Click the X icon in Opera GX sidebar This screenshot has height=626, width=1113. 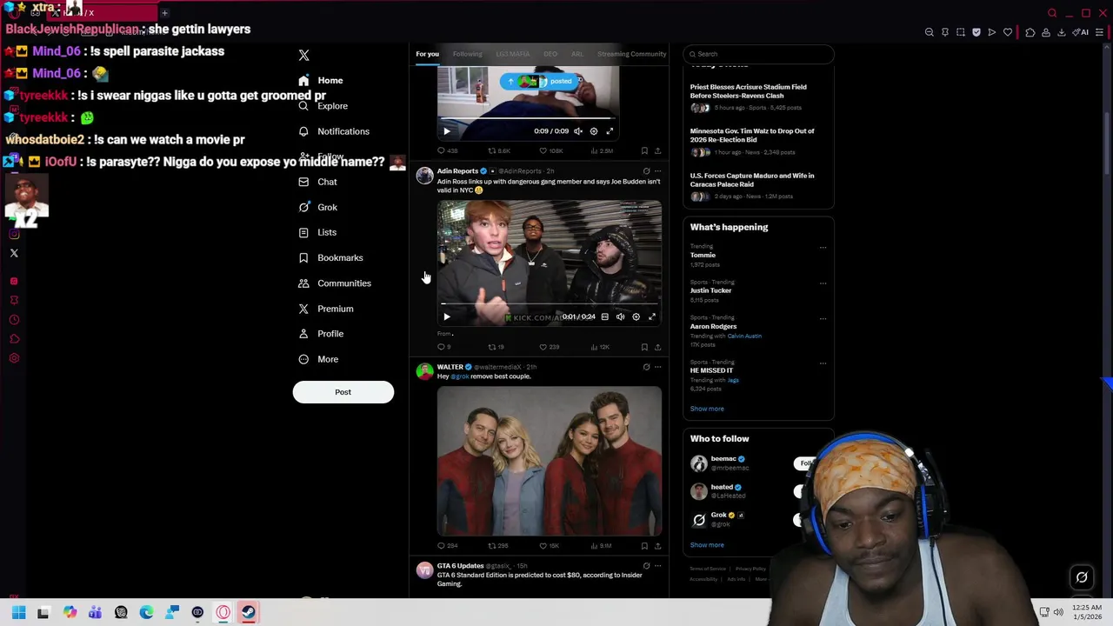14,253
